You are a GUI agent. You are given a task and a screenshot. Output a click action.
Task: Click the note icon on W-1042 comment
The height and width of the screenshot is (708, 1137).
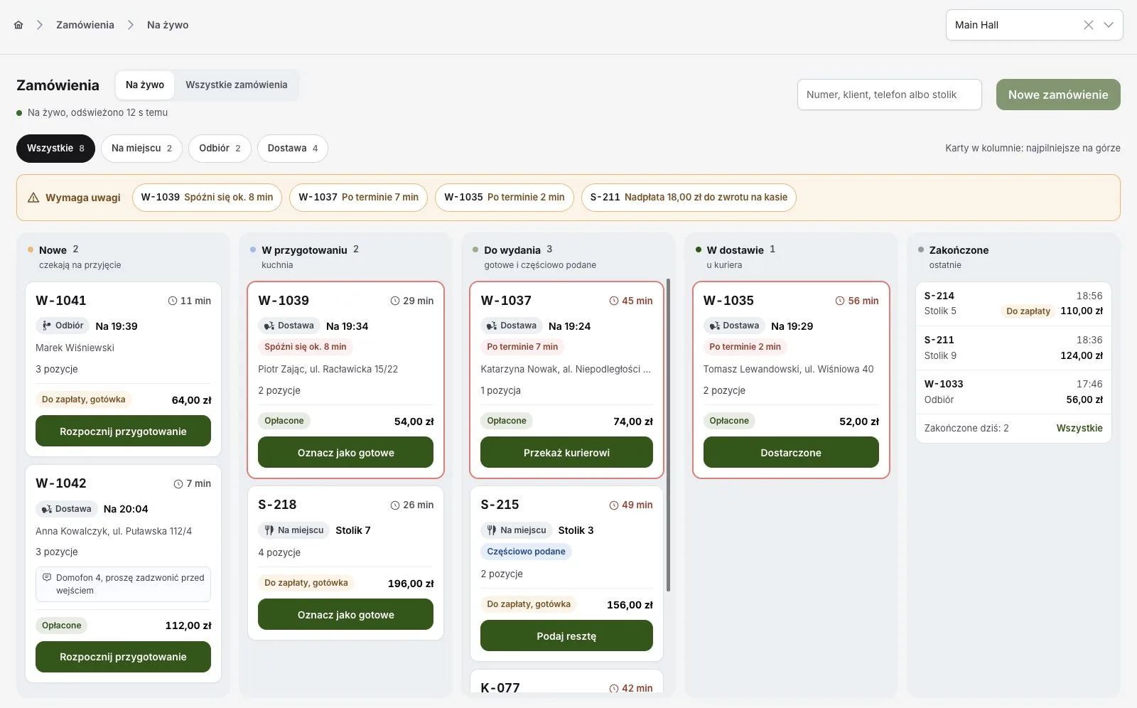pos(47,578)
